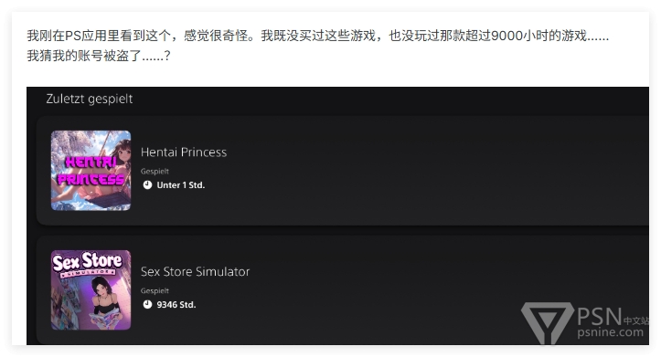
Task: Click the post line beginning with 我猜我的账号
Action: pyautogui.click(x=99, y=56)
